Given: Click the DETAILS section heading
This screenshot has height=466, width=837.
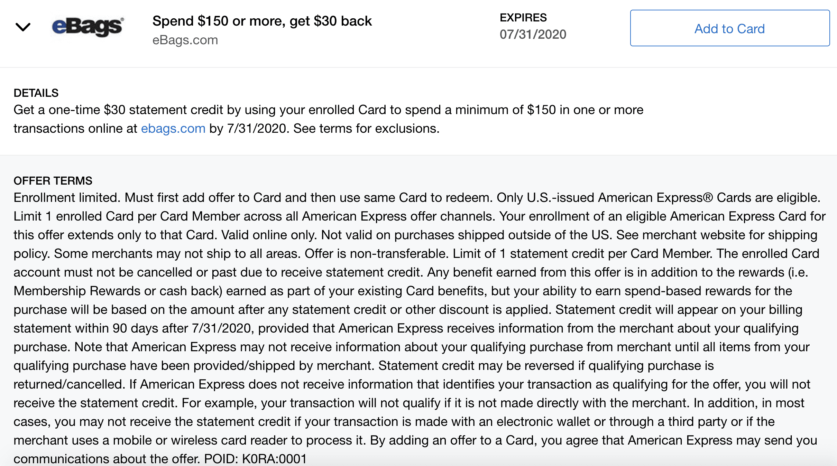Looking at the screenshot, I should 36,93.
